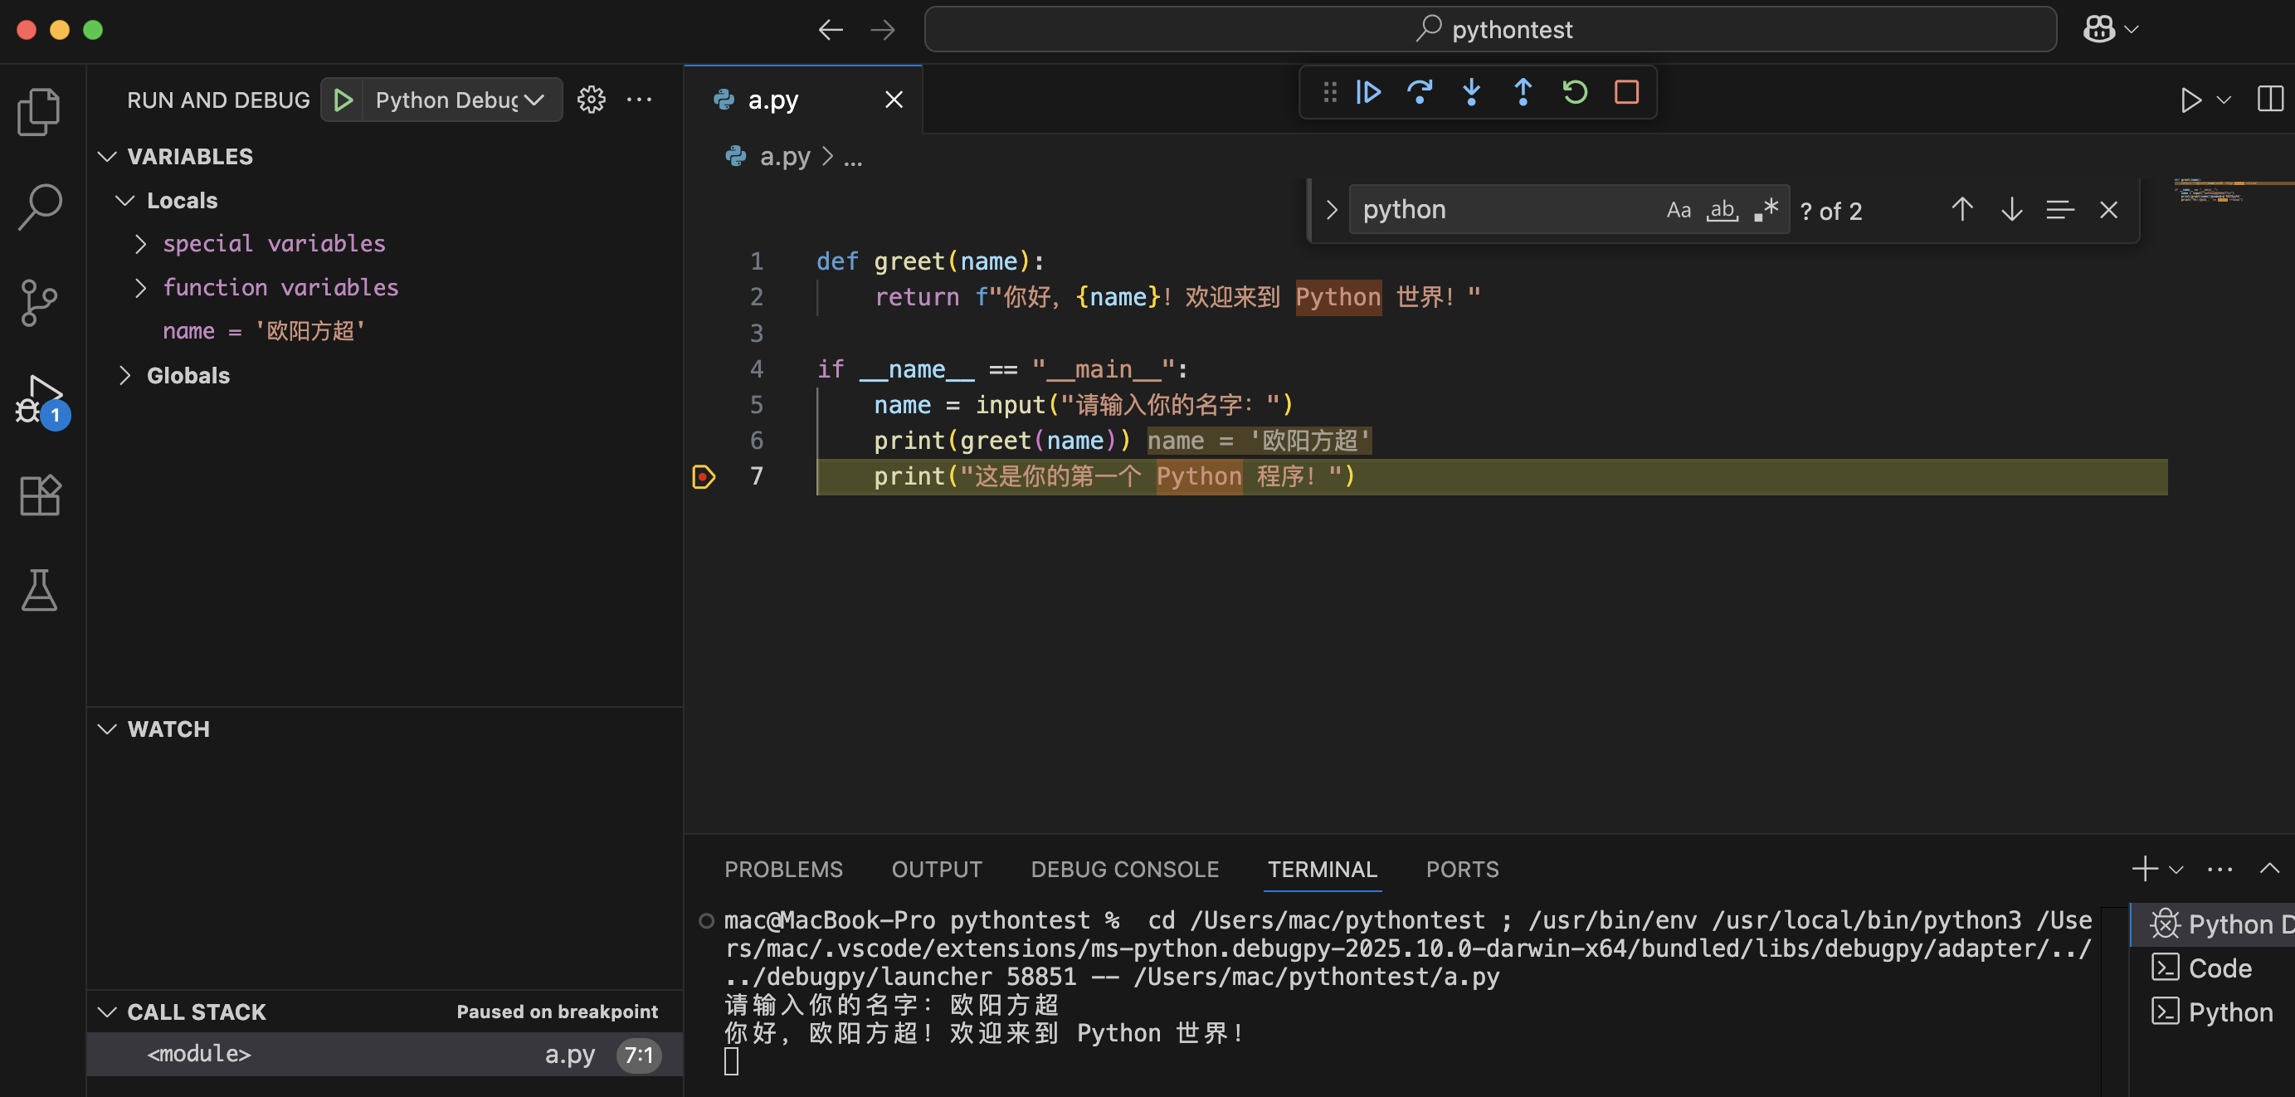Open the Extensions view
The width and height of the screenshot is (2295, 1097).
coord(39,495)
